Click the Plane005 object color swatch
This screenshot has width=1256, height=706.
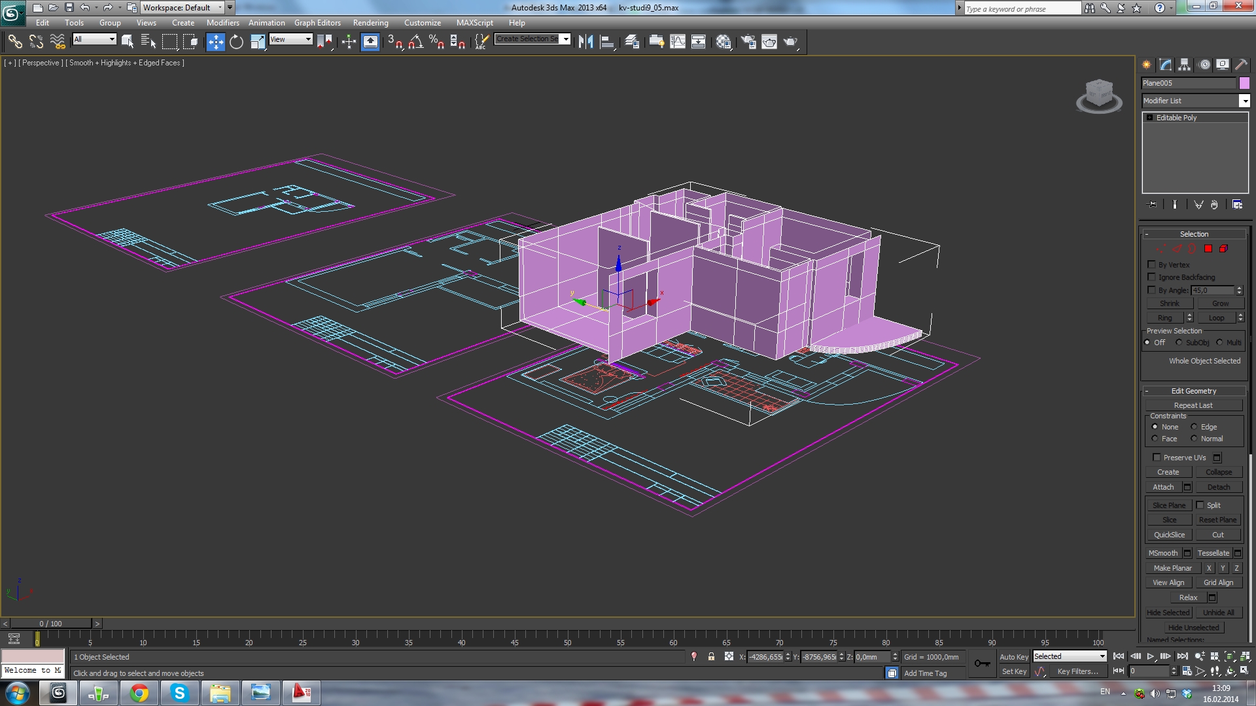click(1244, 83)
